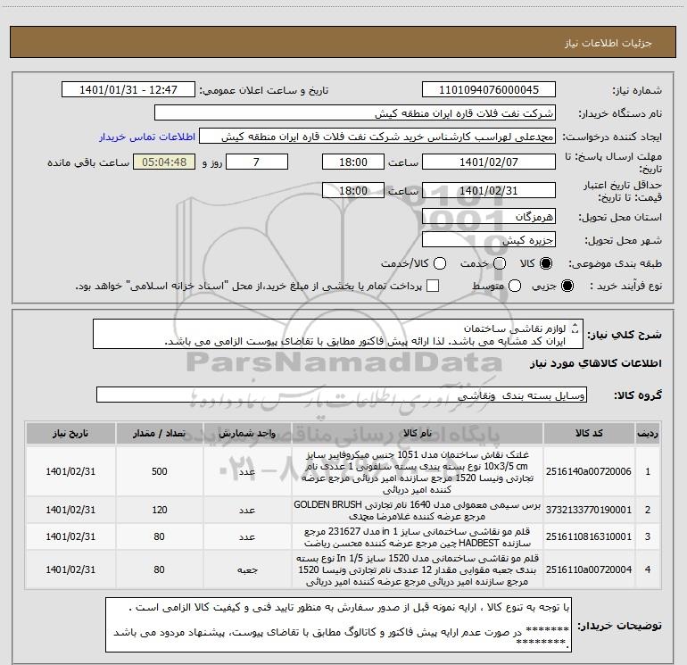Open the اطلاعات تماس خریدار link
Viewport: 687px width, 665px height.
pyautogui.click(x=147, y=137)
